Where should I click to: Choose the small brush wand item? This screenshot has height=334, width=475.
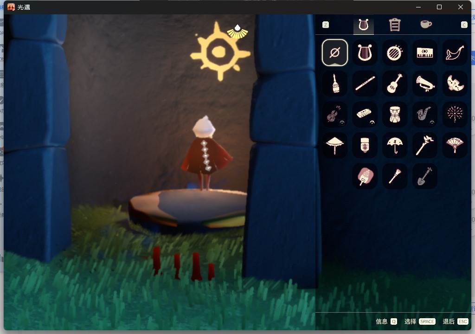point(395,176)
